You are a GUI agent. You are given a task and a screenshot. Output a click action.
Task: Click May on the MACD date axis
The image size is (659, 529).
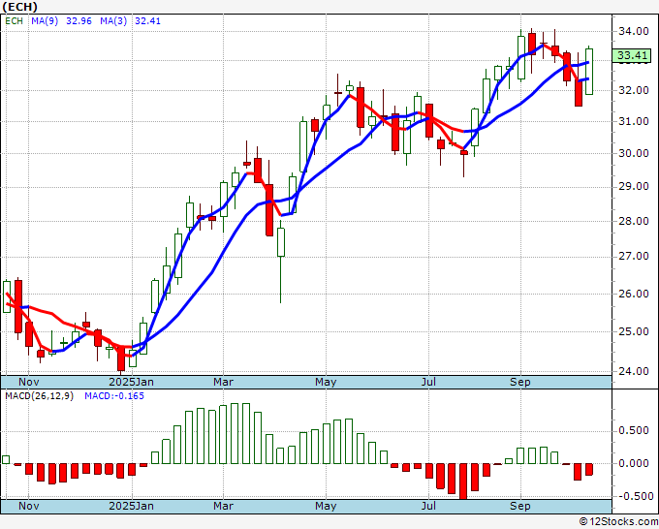coord(326,506)
